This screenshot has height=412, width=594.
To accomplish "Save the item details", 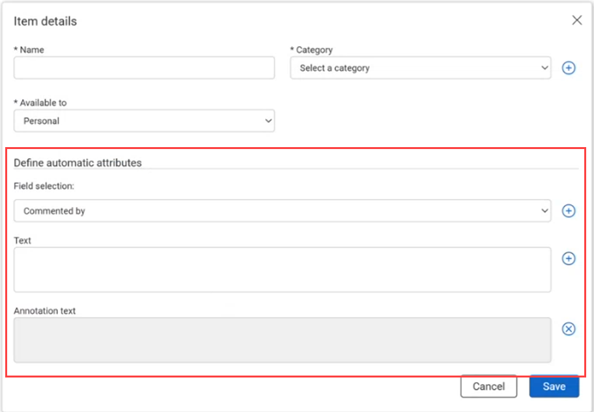I will (554, 386).
